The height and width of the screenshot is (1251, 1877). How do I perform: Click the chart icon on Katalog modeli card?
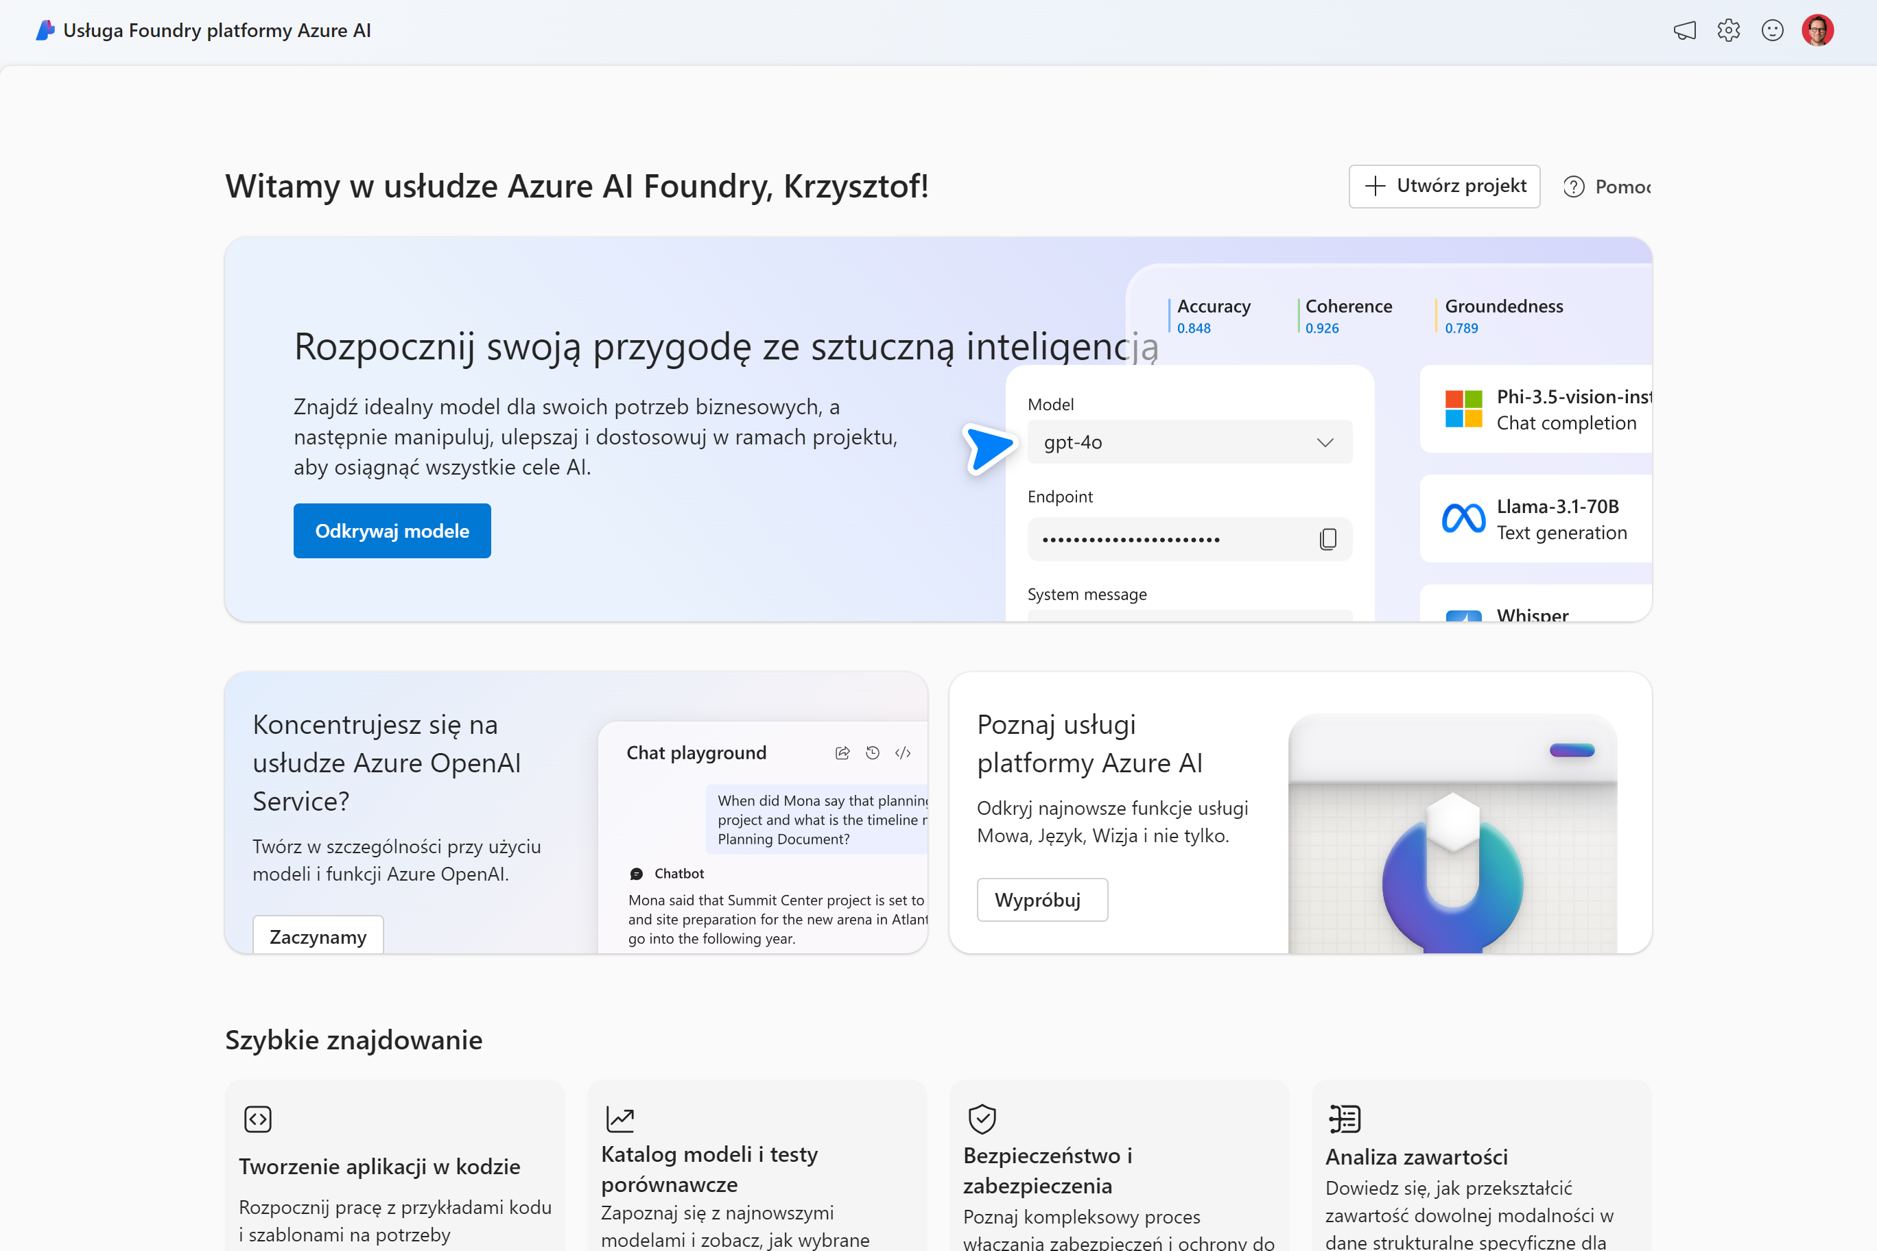click(620, 1119)
